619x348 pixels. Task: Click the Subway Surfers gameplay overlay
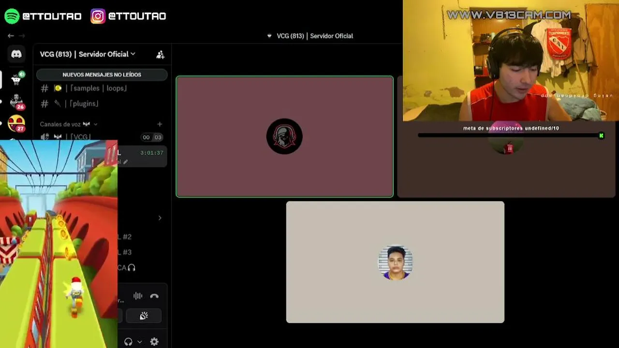59,244
